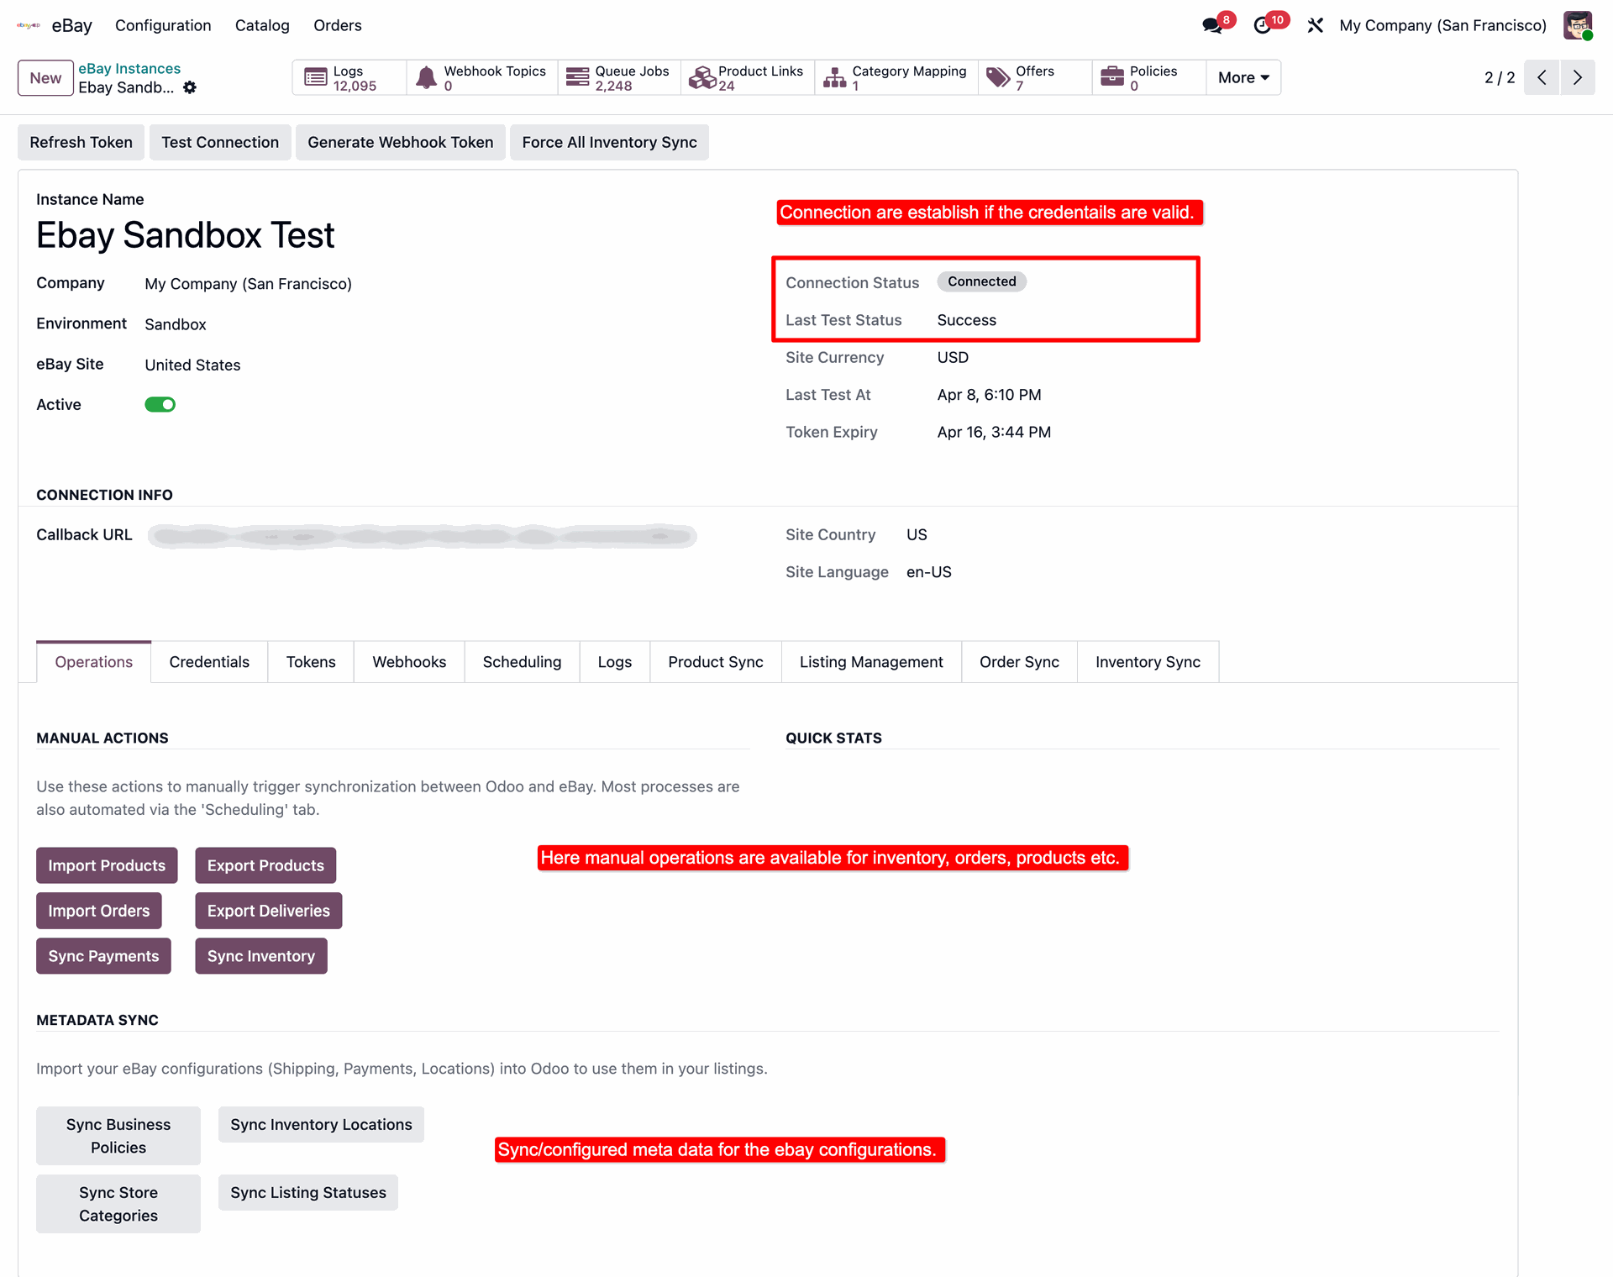This screenshot has width=1613, height=1277.
Task: Click the Export Deliveries button
Action: tap(269, 911)
